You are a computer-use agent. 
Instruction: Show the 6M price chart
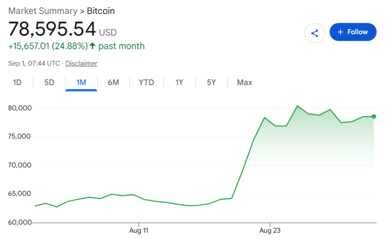pyautogui.click(x=113, y=82)
